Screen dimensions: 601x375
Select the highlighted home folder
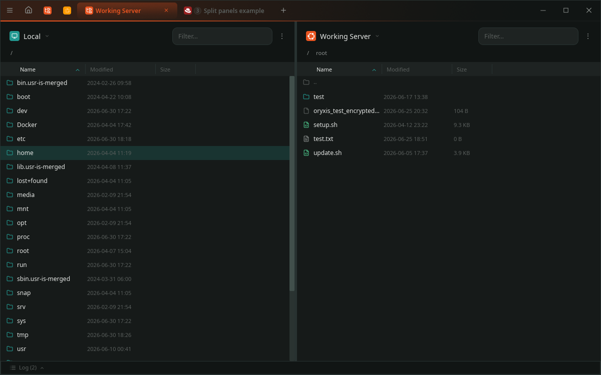(145, 153)
